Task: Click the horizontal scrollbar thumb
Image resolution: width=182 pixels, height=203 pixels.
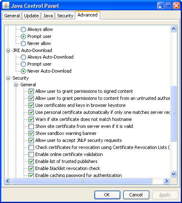Action: coord(82,181)
